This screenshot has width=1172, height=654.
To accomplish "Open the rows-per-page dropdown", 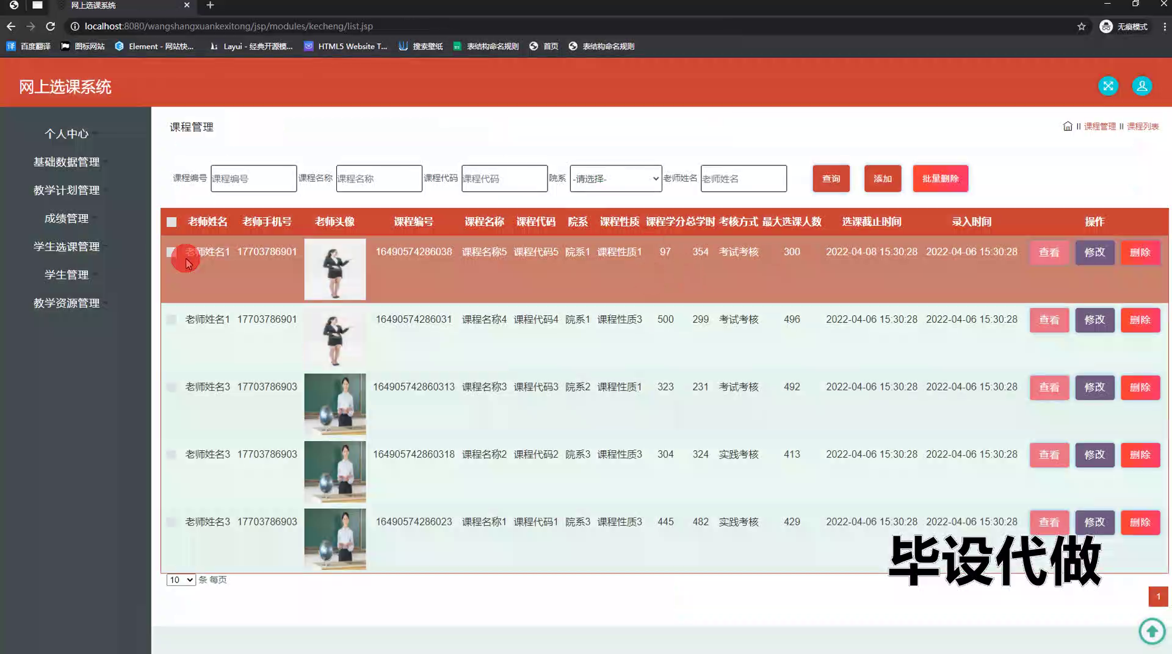I will [181, 580].
